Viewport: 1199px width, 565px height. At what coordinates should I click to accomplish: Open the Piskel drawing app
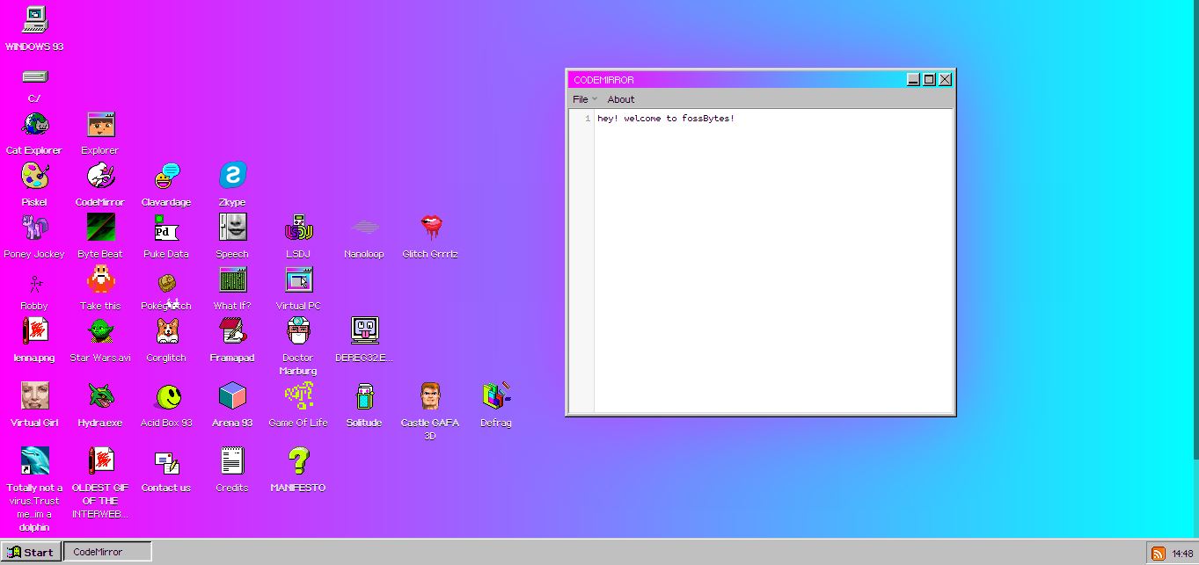33,178
